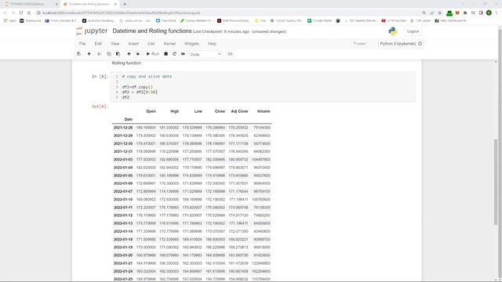The image size is (502, 282).
Task: Paste cells below toolbar icon
Action: point(118,54)
